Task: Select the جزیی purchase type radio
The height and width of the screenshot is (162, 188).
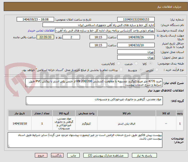Action: coord(157,70)
